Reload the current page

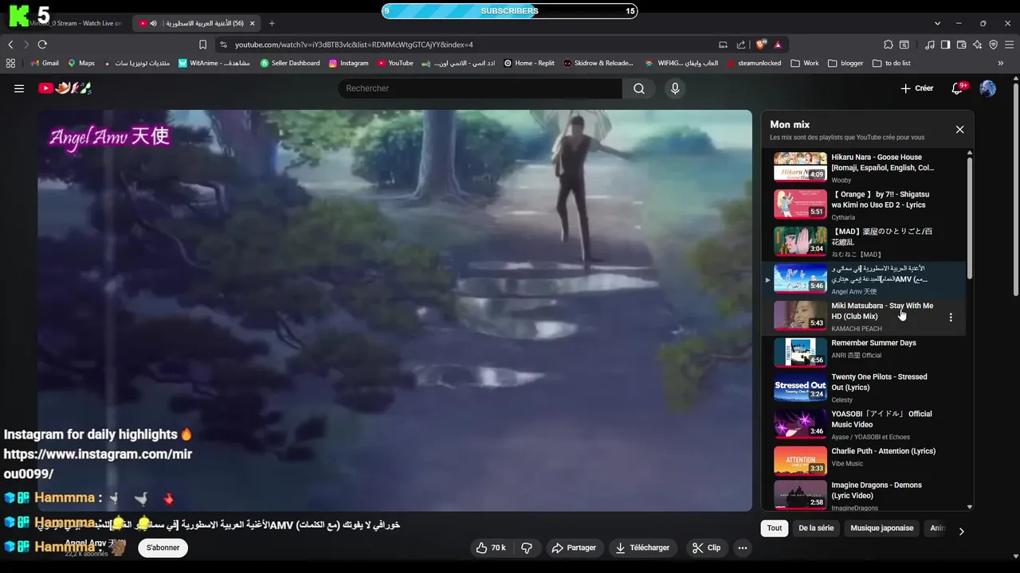[x=42, y=45]
